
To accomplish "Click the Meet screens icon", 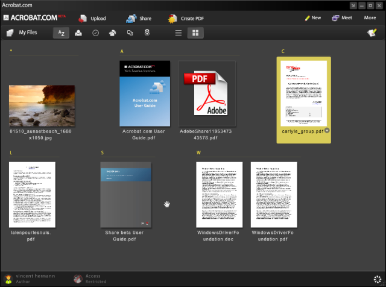I will [335, 18].
